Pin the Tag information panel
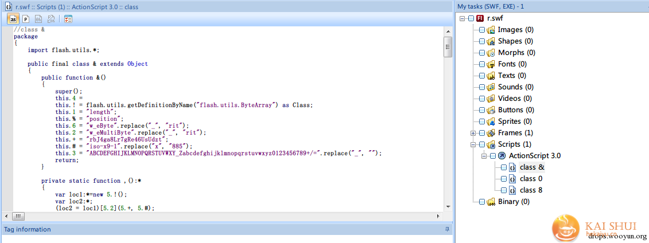Screen dimensions: 649x243 click(447, 229)
